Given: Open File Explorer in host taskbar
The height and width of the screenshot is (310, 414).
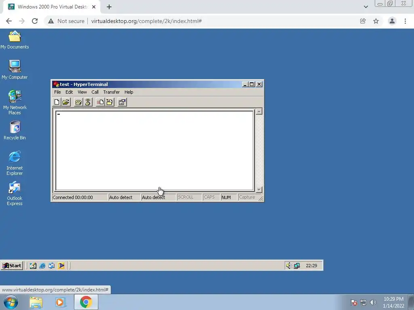Looking at the screenshot, I should (x=36, y=302).
